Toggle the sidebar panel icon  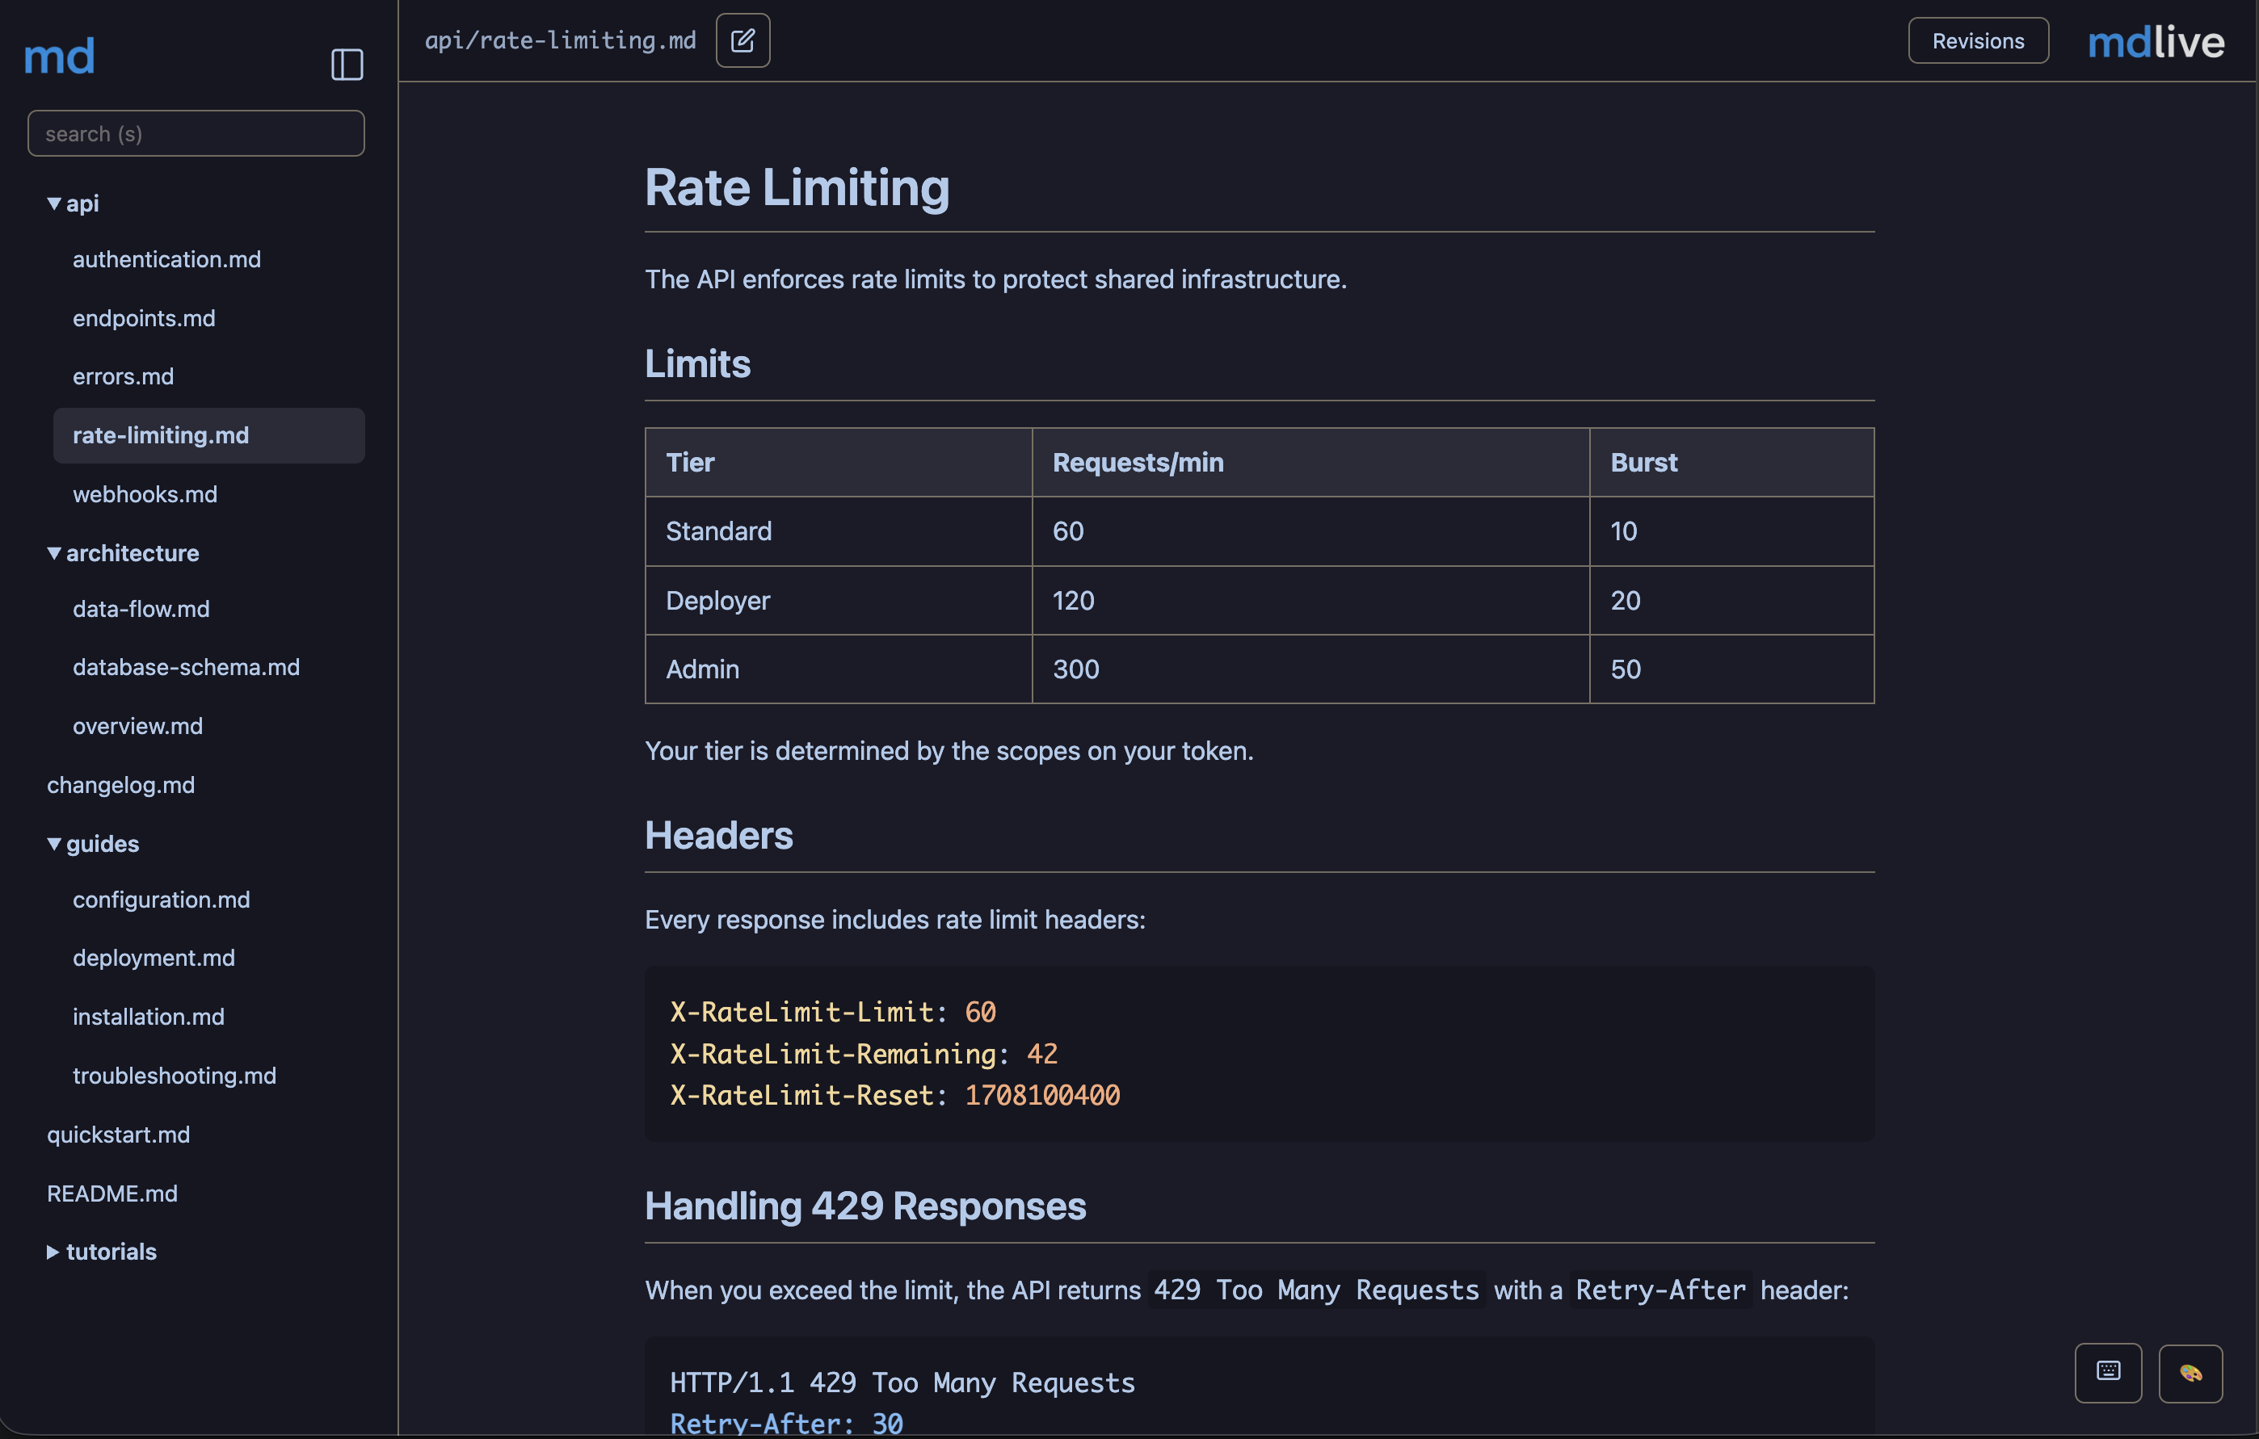[347, 65]
